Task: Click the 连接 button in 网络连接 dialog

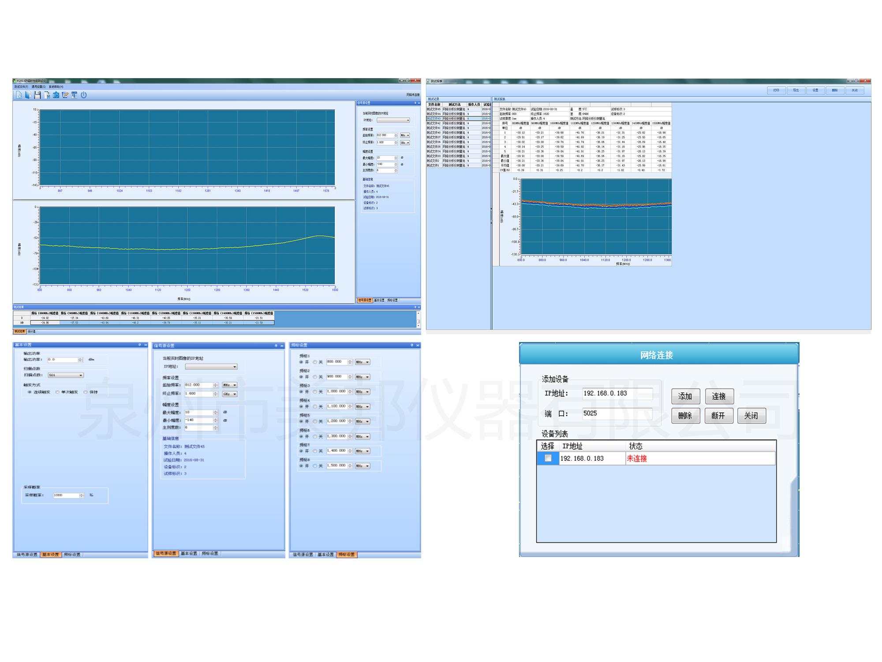Action: pos(718,396)
